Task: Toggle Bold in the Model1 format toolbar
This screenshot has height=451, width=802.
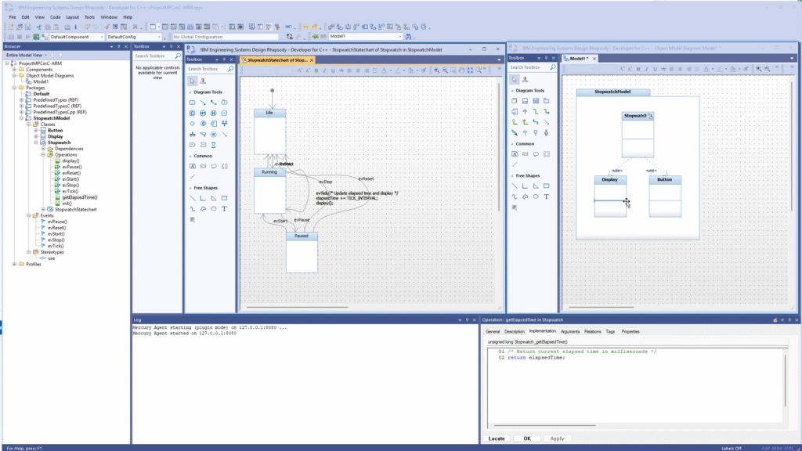Action: [x=638, y=69]
